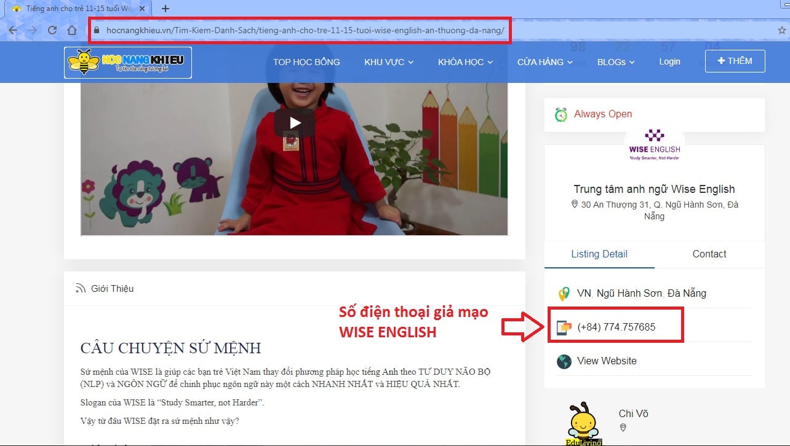The image size is (790, 446).
Task: Open the View Website link
Action: (607, 361)
